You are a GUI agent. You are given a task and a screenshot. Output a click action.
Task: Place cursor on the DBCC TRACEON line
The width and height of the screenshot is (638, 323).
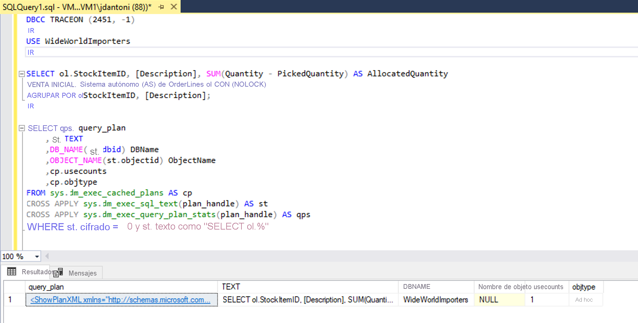[81, 20]
